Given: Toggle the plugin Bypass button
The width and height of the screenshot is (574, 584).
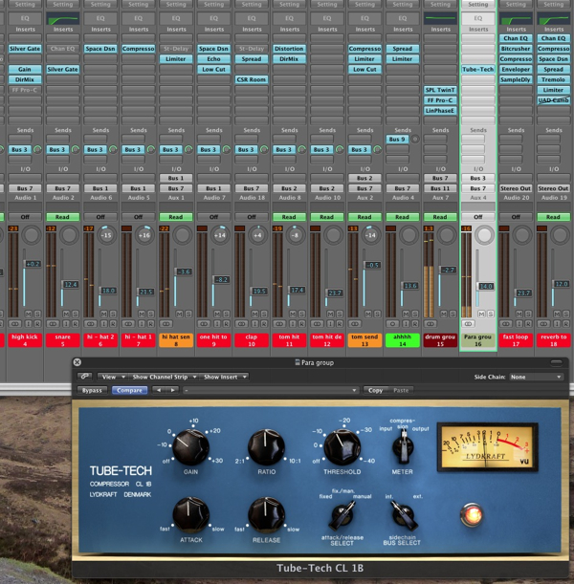Looking at the screenshot, I should tap(92, 390).
